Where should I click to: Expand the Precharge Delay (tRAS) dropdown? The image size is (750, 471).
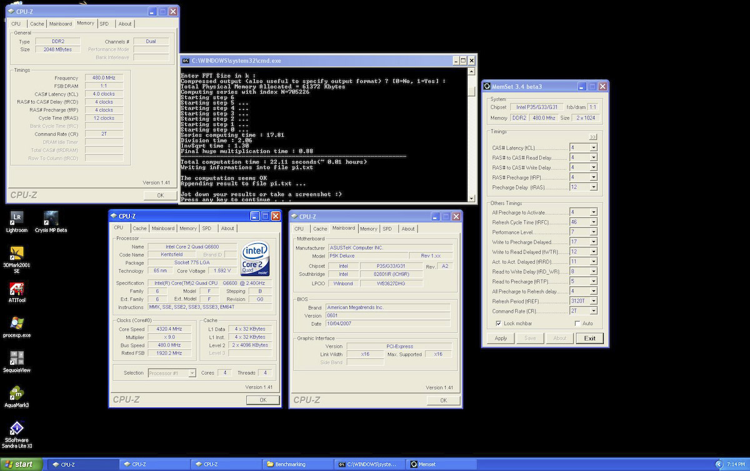coord(593,187)
